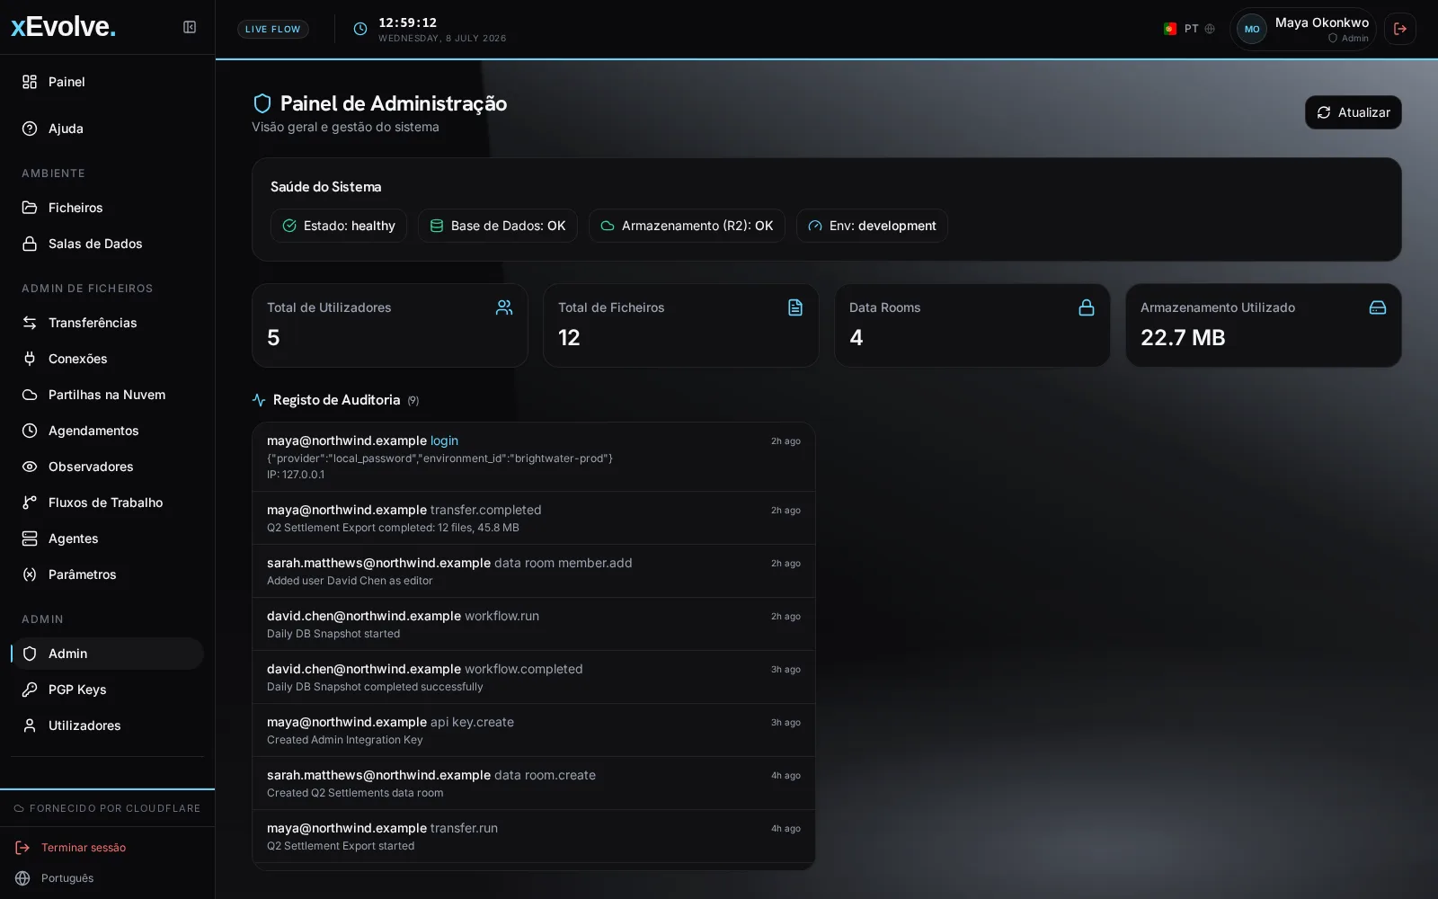The height and width of the screenshot is (899, 1438).
Task: Click the document icon on Total de Ficheiros card
Action: 795,307
